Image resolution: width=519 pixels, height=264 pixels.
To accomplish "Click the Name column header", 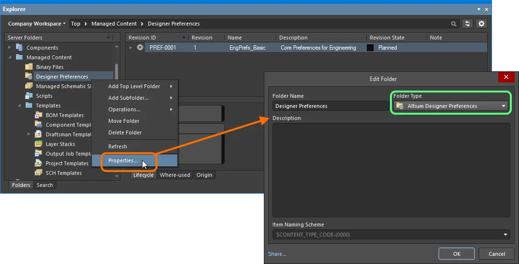I will click(x=250, y=38).
